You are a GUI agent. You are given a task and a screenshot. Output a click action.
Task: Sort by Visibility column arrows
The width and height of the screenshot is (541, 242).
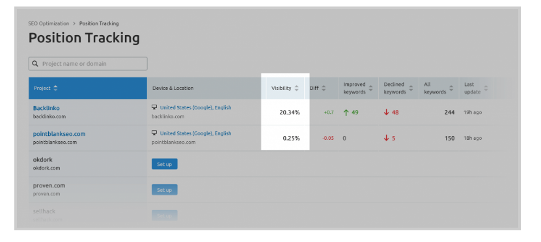point(296,88)
